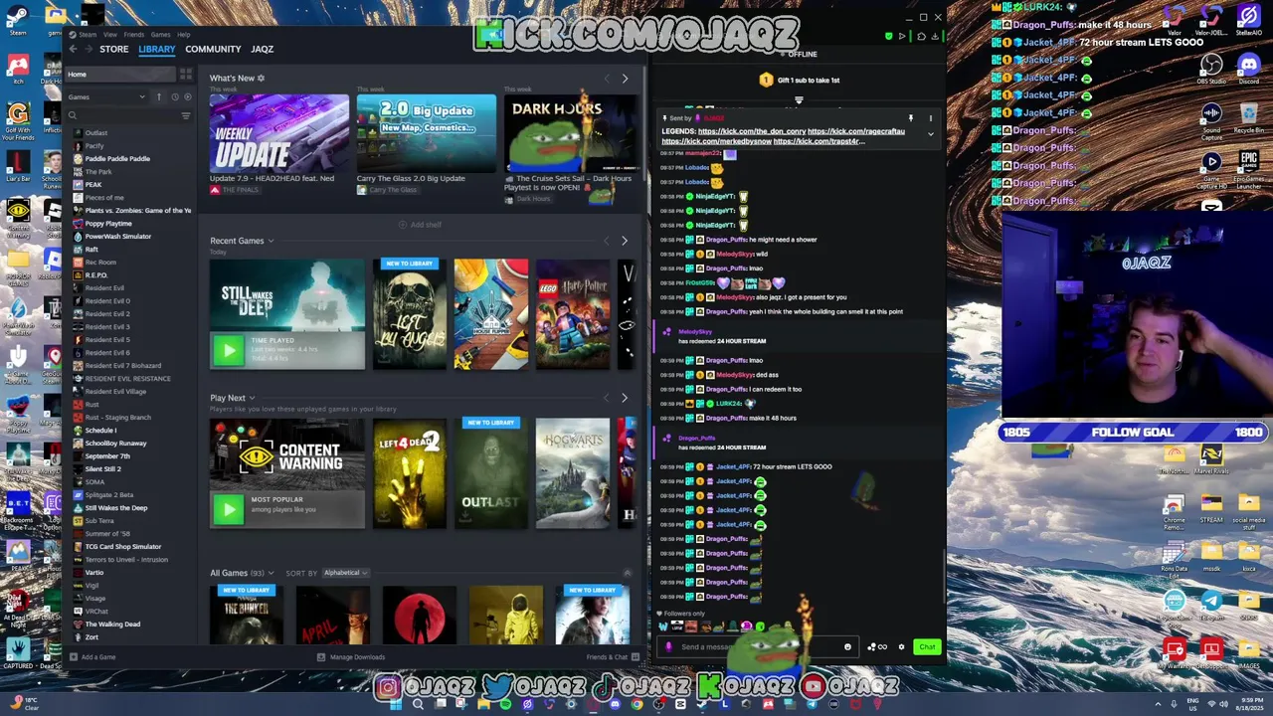Select PowerWash Simulator in the games list
The height and width of the screenshot is (716, 1273).
click(117, 237)
